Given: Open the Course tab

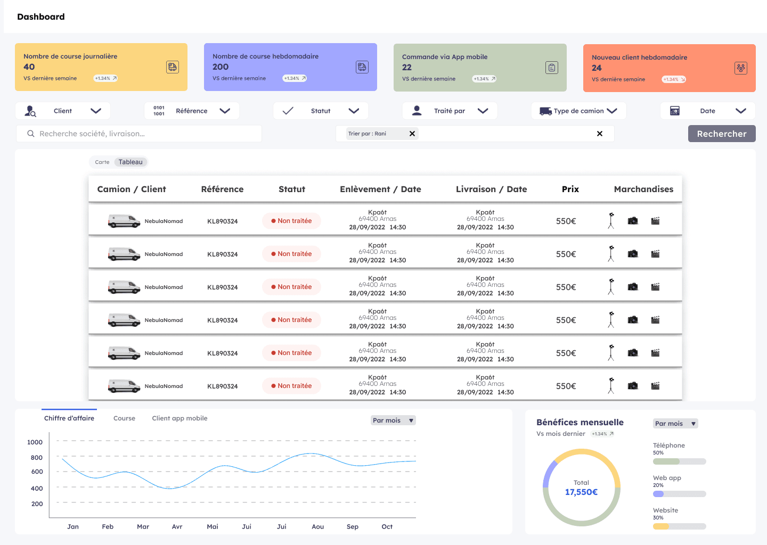Looking at the screenshot, I should coord(124,418).
